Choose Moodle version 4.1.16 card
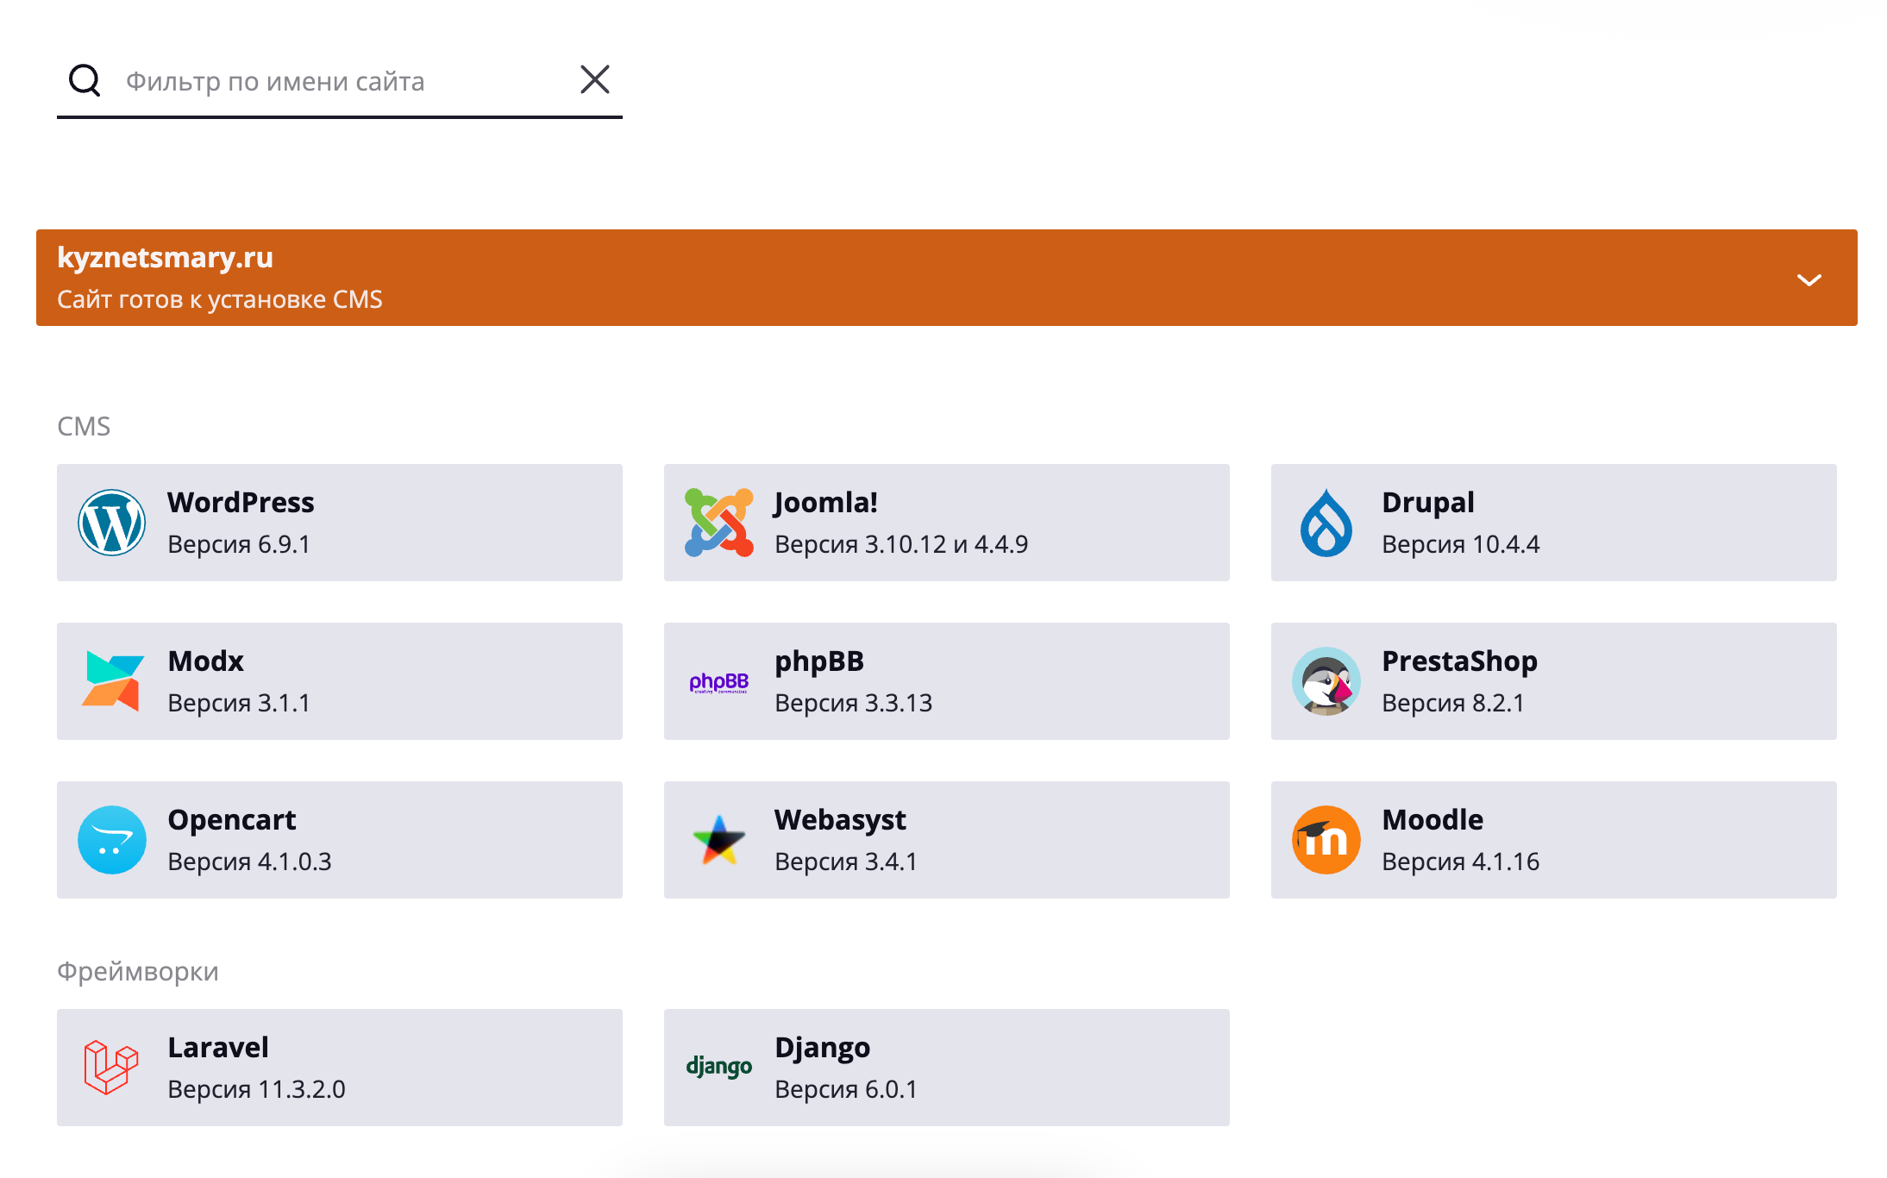Viewport: 1887px width, 1178px height. point(1554,840)
